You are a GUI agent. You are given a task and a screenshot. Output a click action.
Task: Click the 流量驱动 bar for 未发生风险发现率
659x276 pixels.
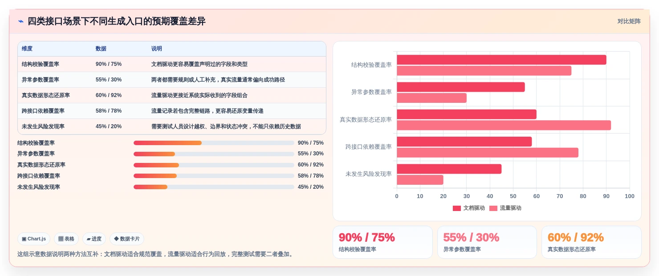420,180
